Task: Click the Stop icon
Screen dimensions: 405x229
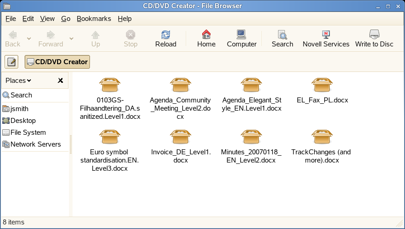Action: pyautogui.click(x=131, y=35)
